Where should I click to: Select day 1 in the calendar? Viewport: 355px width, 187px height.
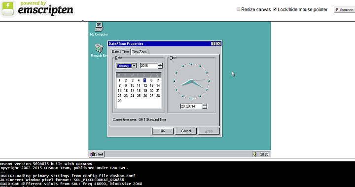click(x=119, y=80)
